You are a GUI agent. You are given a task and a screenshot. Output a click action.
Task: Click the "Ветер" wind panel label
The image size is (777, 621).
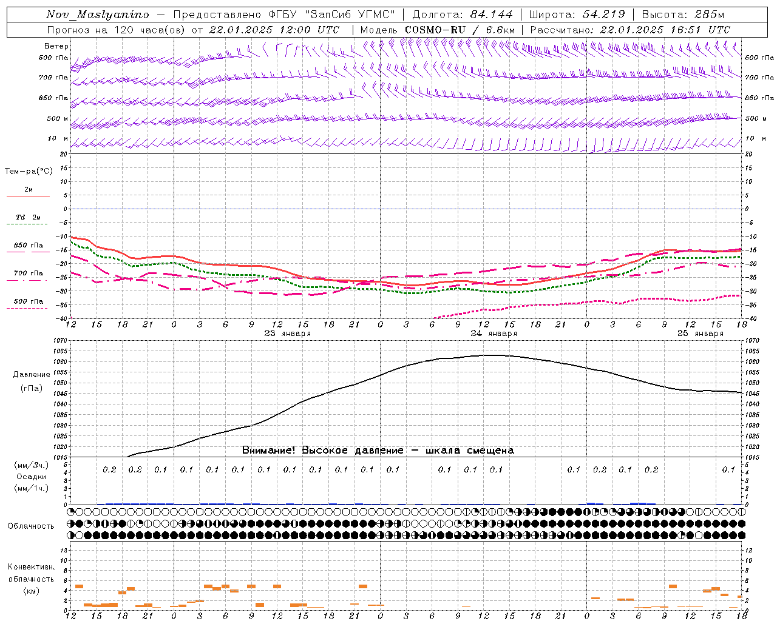[x=56, y=46]
